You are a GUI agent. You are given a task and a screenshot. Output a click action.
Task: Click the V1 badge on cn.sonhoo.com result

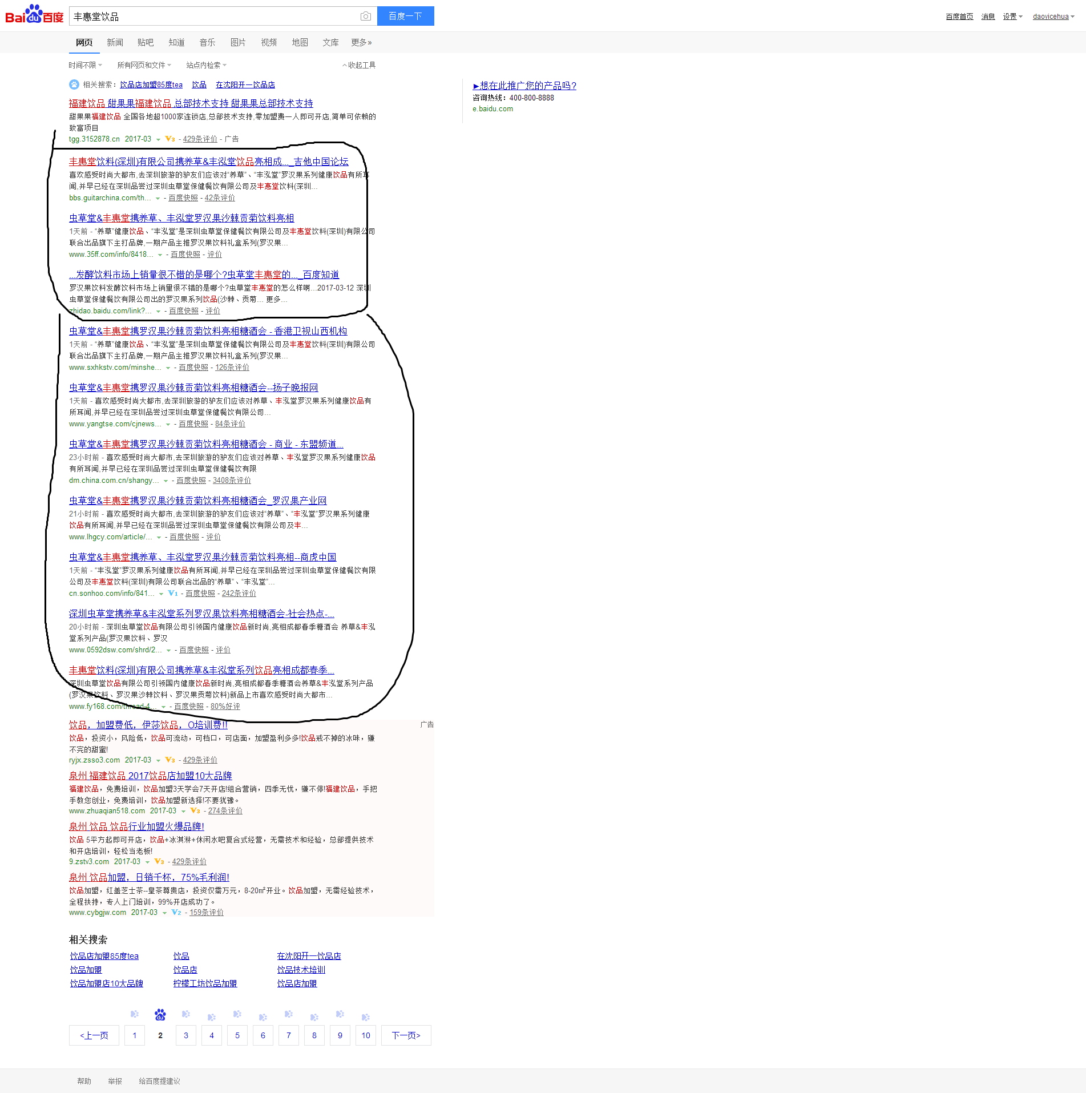(173, 593)
